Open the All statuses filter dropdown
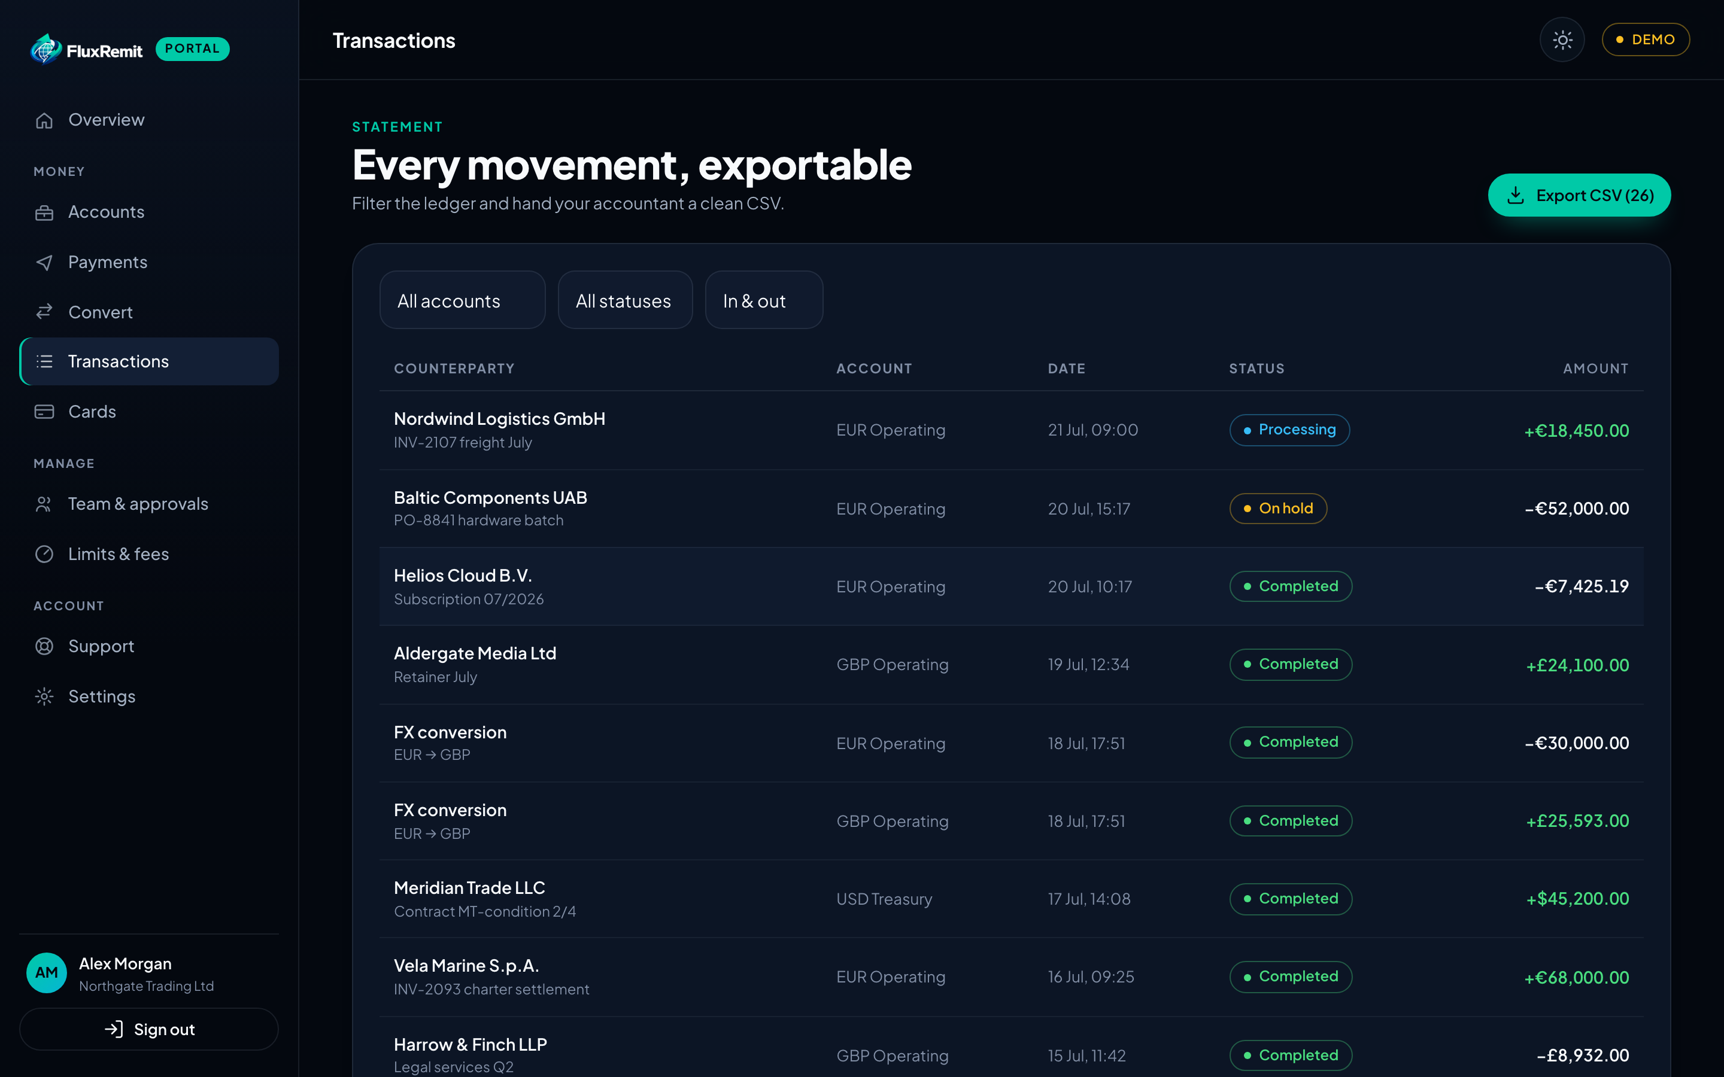 [x=626, y=300]
